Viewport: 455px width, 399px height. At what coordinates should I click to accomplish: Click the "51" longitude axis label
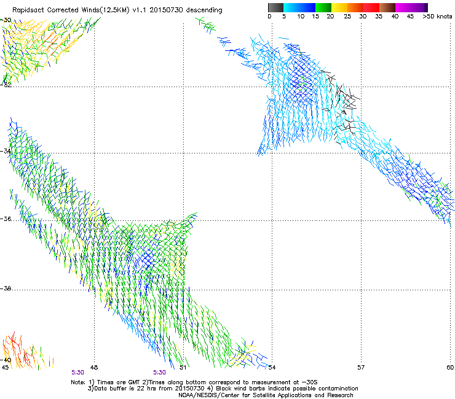click(183, 368)
